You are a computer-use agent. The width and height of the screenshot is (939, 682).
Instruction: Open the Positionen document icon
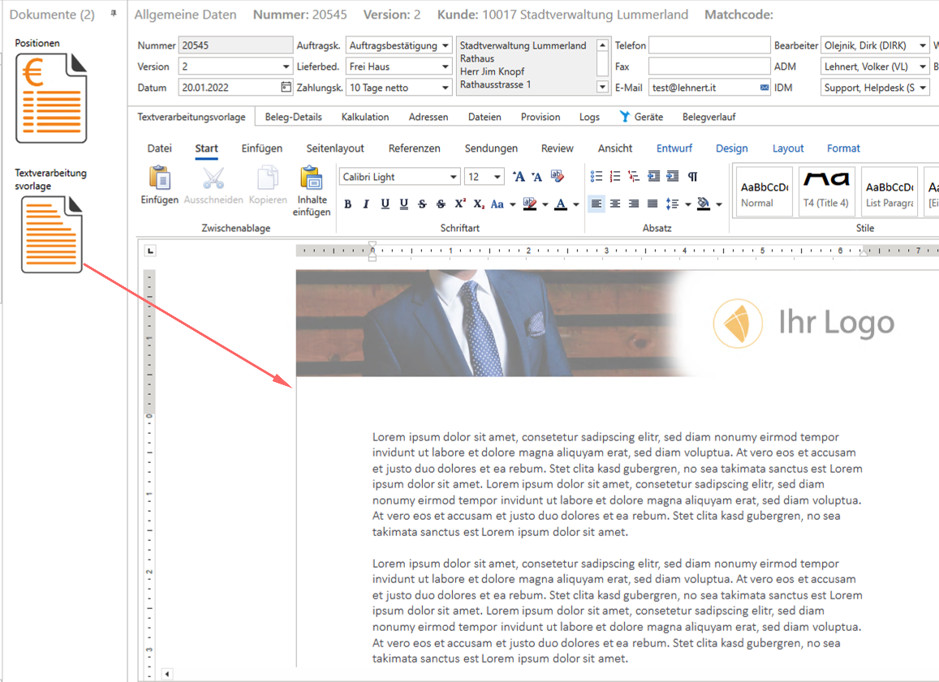(x=50, y=98)
